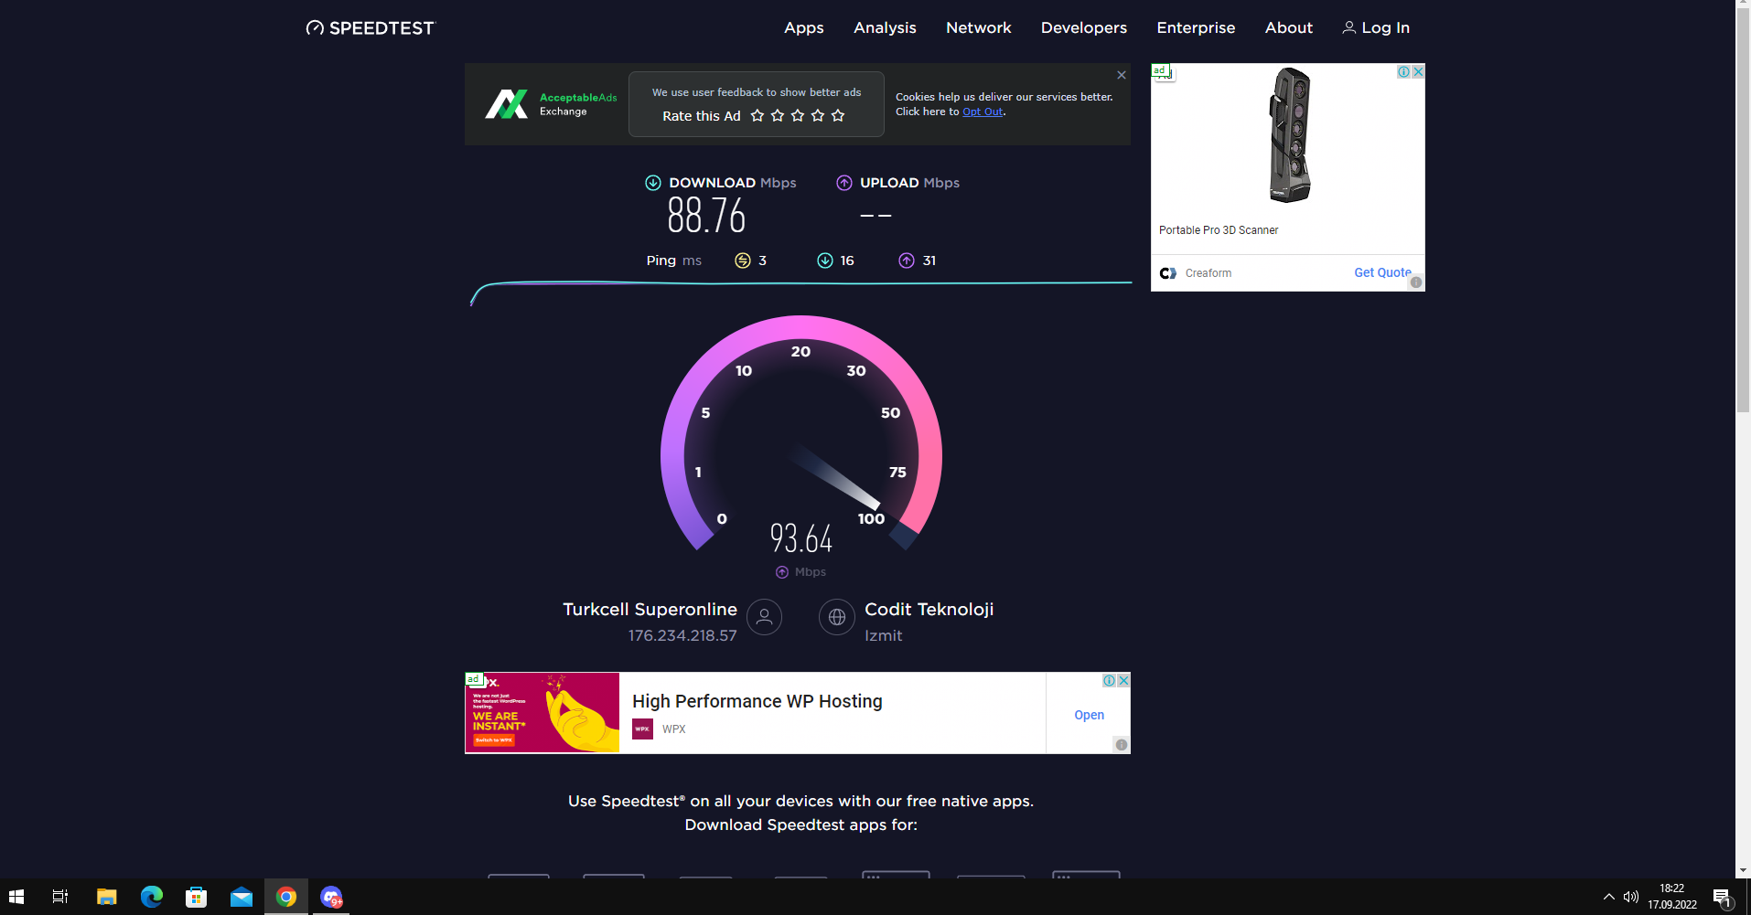Open File Explorer from the taskbar

click(107, 897)
